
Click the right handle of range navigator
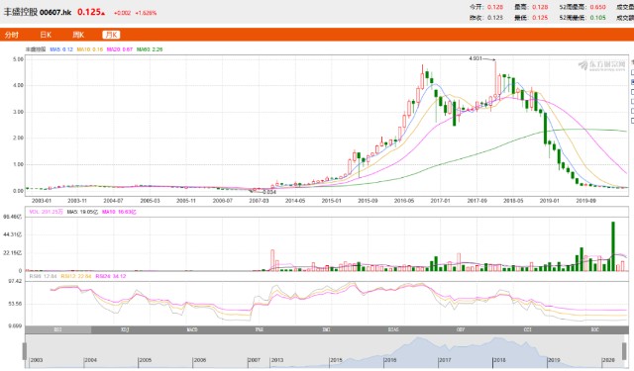click(x=625, y=351)
